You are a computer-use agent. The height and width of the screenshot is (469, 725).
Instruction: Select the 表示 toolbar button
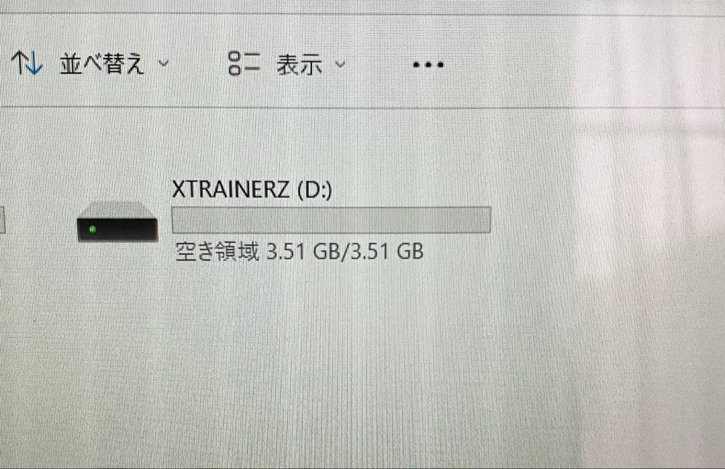[x=287, y=64]
